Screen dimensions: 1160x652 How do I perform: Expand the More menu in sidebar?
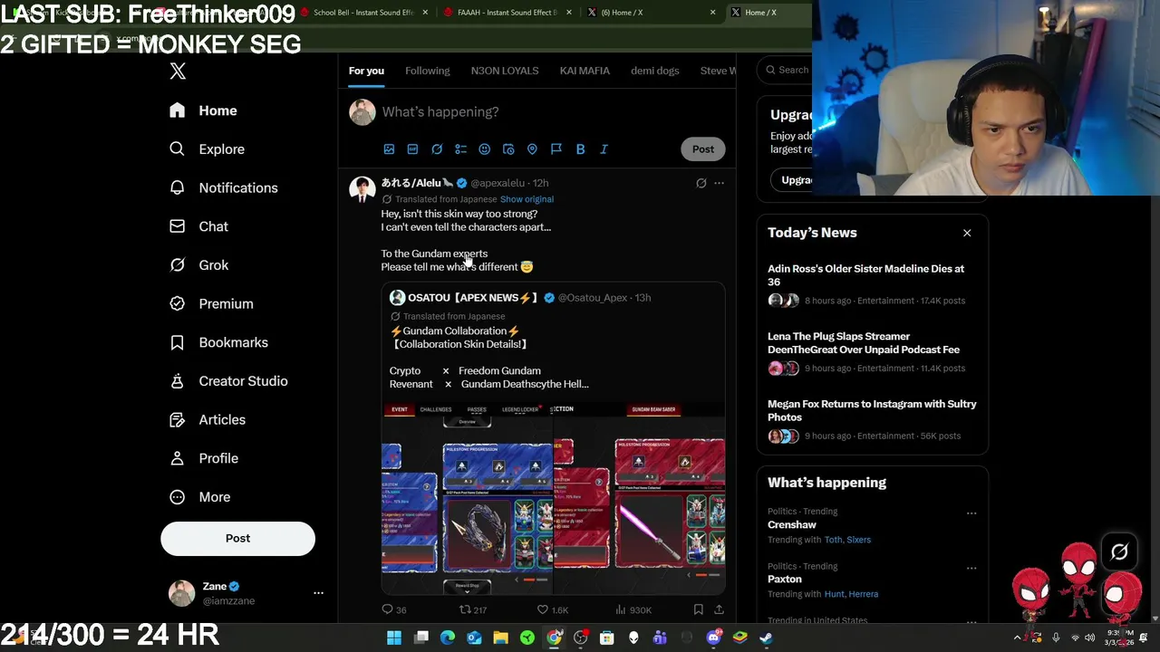coord(200,497)
